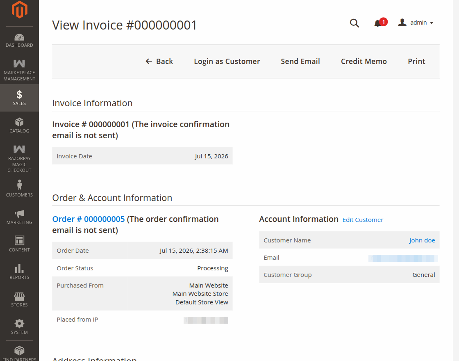Click the Send Email button

click(300, 61)
